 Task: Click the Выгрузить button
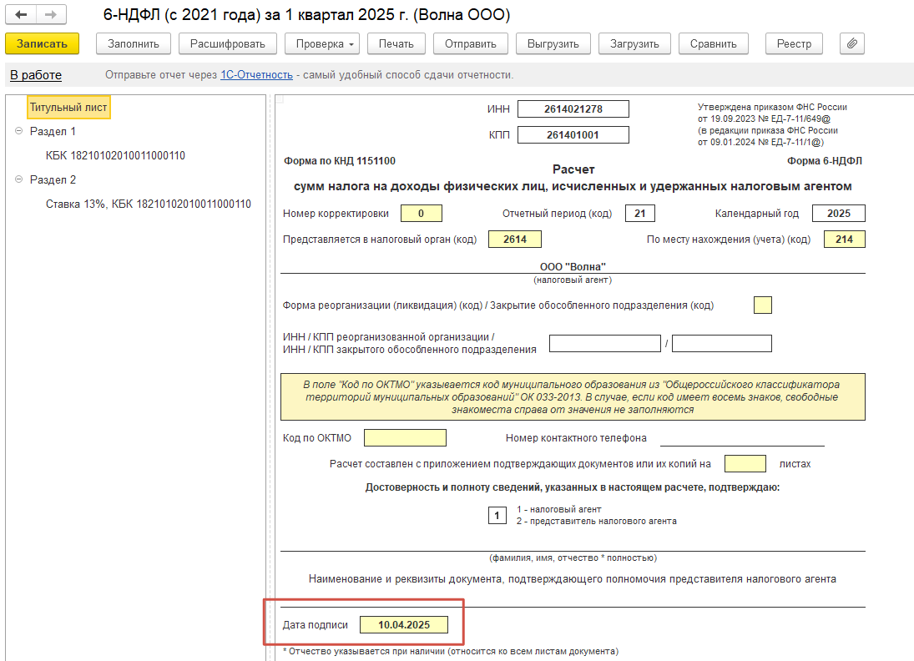(553, 43)
